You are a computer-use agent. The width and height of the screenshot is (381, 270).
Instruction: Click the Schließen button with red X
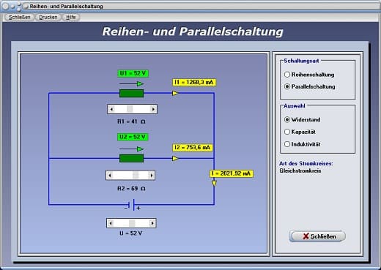(x=317, y=236)
